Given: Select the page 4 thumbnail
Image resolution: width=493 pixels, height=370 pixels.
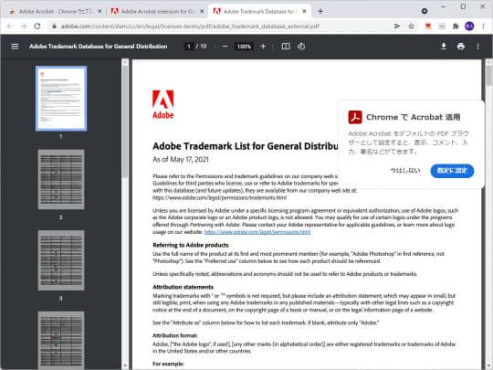Looking at the screenshot, I should pos(61,341).
